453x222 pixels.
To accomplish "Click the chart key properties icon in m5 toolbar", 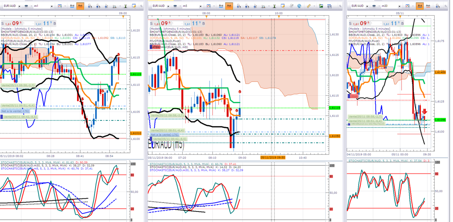I will point(282,6).
